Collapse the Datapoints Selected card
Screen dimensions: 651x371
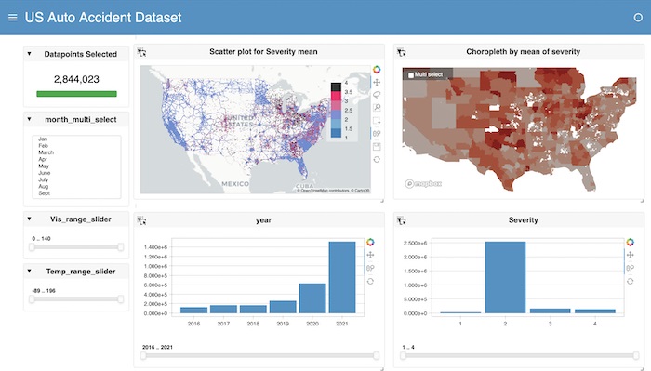coord(29,54)
